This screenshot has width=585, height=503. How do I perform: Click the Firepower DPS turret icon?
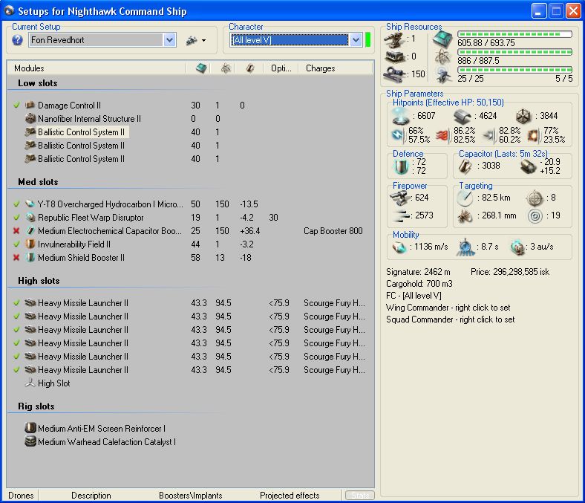pos(399,198)
